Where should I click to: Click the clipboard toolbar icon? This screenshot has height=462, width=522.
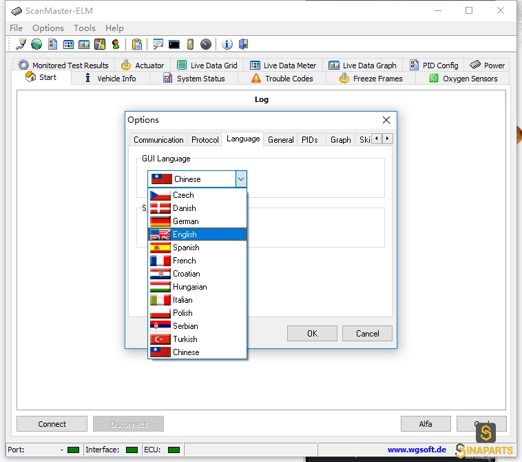pyautogui.click(x=137, y=44)
